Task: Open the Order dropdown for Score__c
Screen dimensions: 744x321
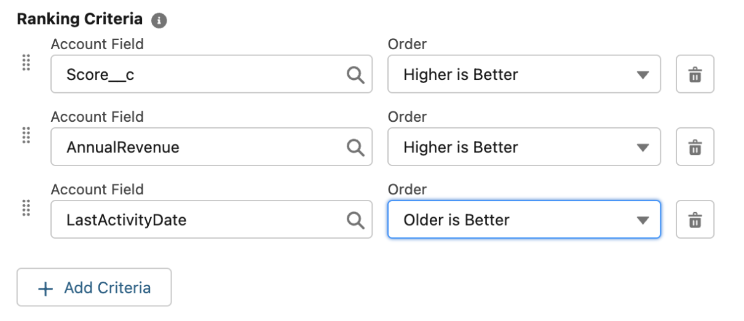Action: (x=523, y=75)
